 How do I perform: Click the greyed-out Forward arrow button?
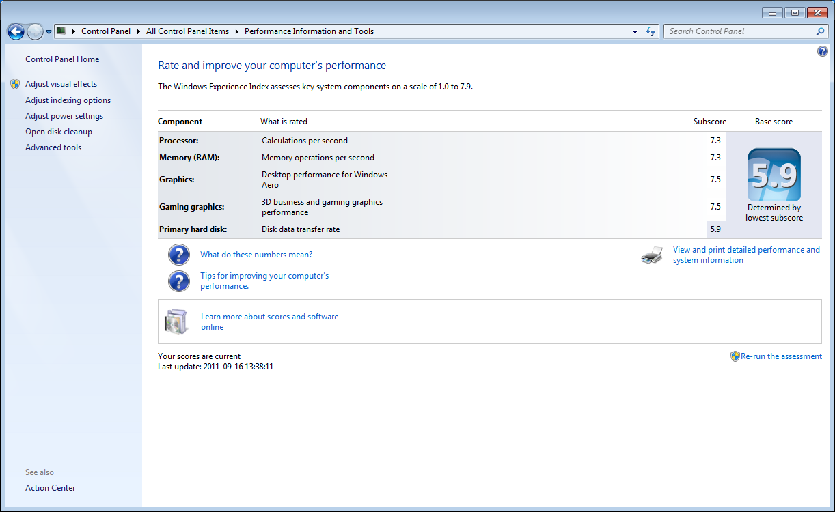(x=35, y=31)
